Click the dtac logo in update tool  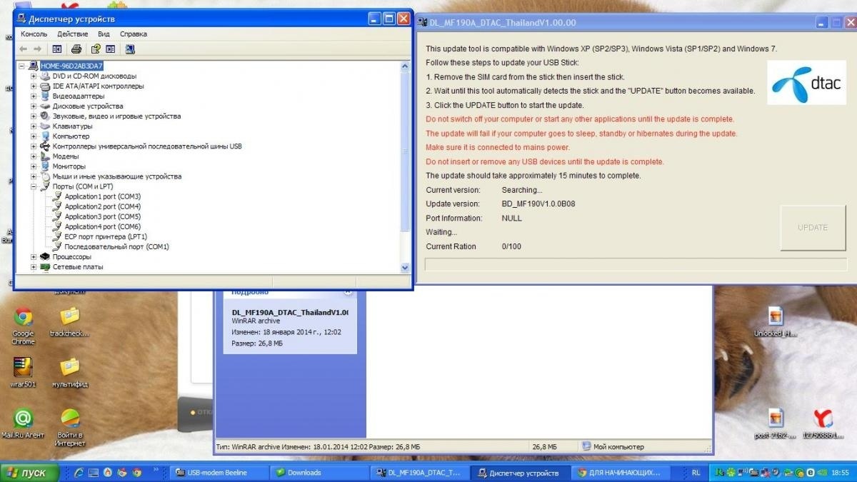[806, 82]
